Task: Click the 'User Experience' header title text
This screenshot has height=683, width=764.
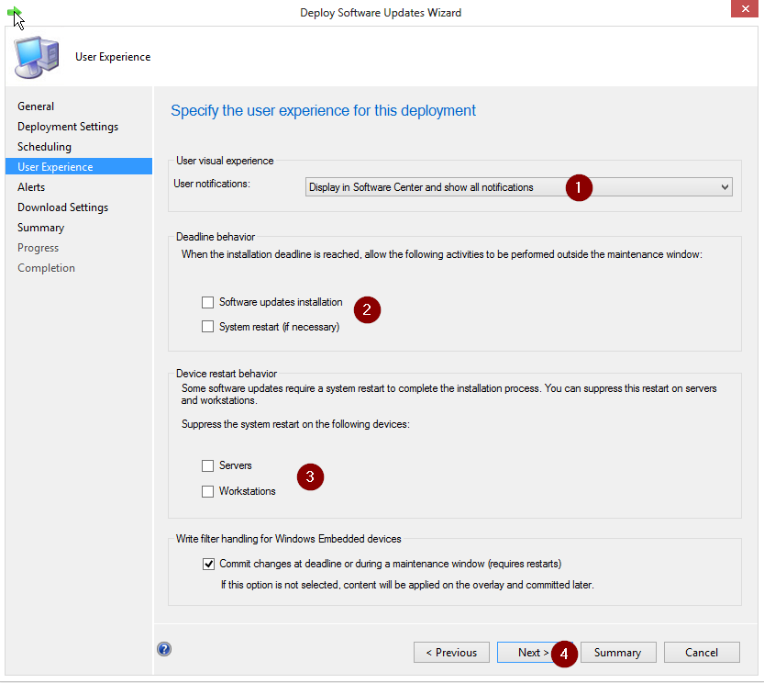Action: tap(113, 57)
